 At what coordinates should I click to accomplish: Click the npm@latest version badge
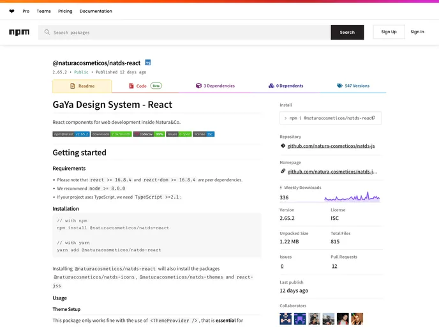pos(71,134)
